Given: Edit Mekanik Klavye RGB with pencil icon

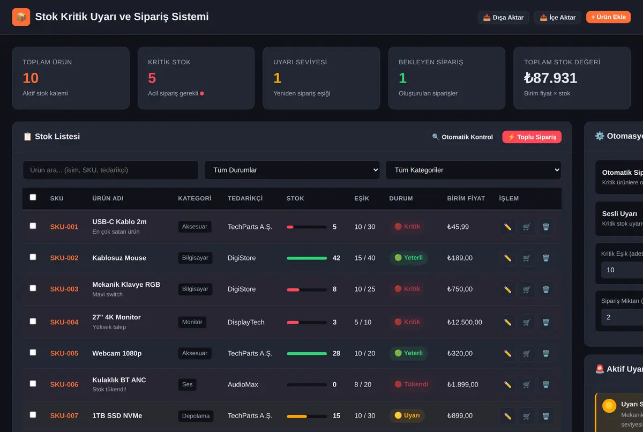Looking at the screenshot, I should pos(507,289).
